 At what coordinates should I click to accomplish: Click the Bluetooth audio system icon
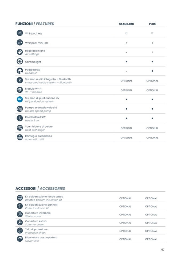click(x=19, y=81)
